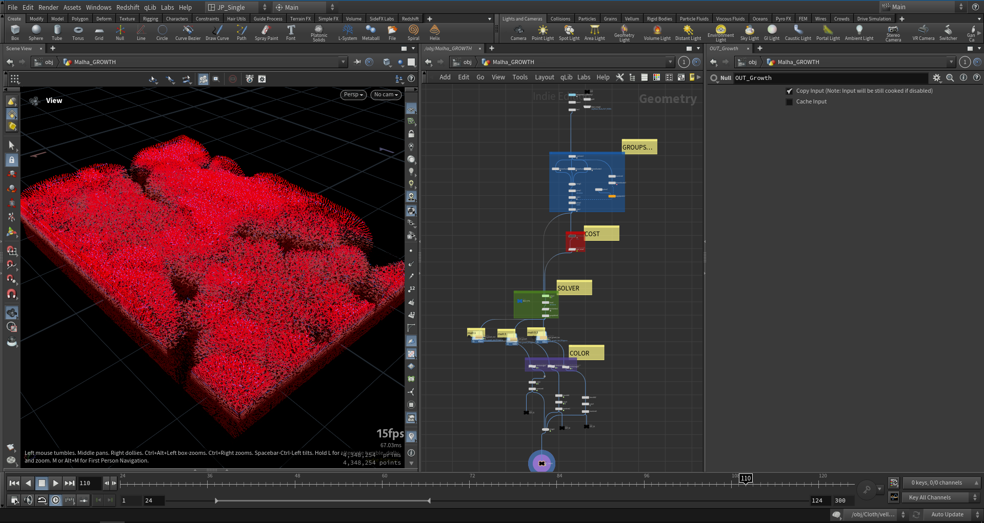Toggle real-time playback clock icon
The image size is (984, 523).
click(x=55, y=500)
